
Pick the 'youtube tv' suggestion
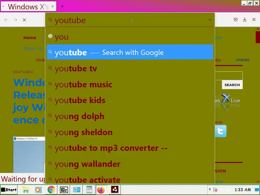tap(130, 68)
